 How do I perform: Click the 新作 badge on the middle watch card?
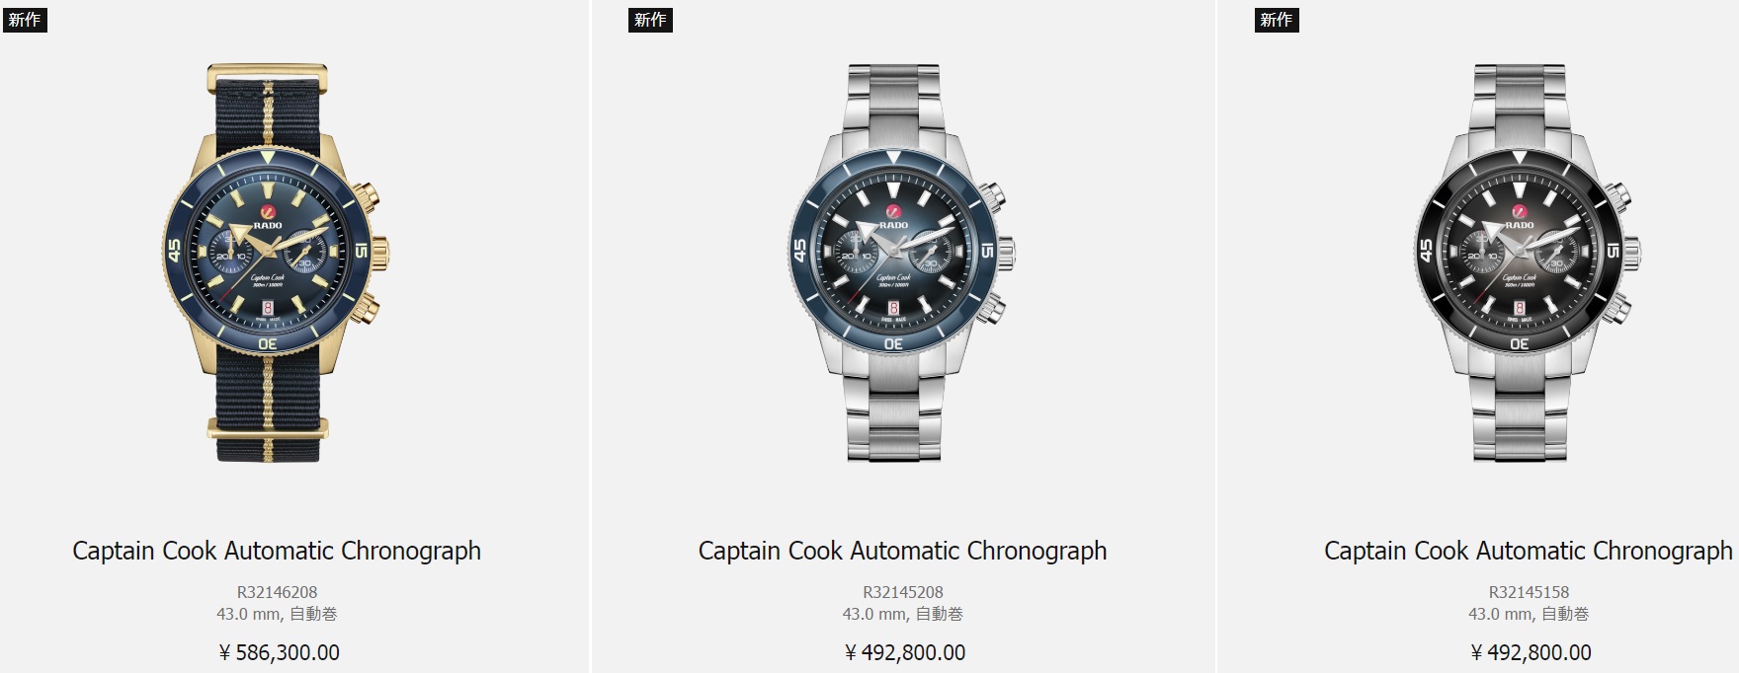[650, 20]
